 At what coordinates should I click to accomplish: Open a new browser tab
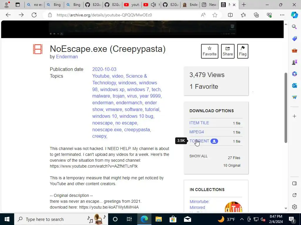tap(244, 5)
